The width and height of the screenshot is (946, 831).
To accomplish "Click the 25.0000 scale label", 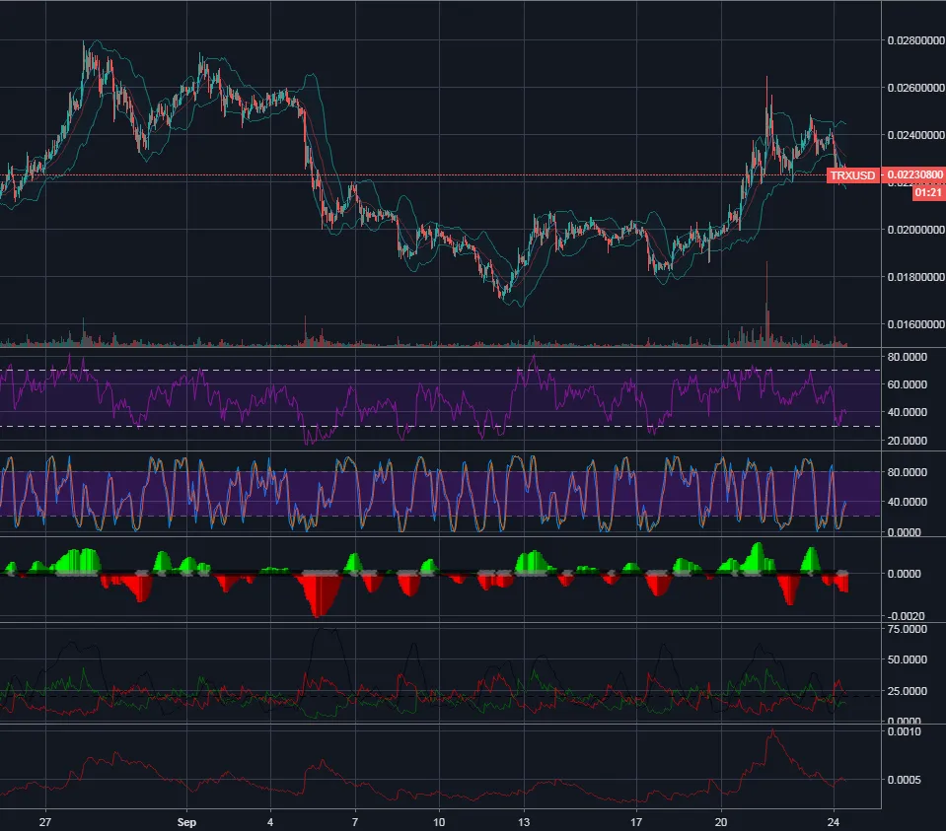I will click(x=908, y=691).
